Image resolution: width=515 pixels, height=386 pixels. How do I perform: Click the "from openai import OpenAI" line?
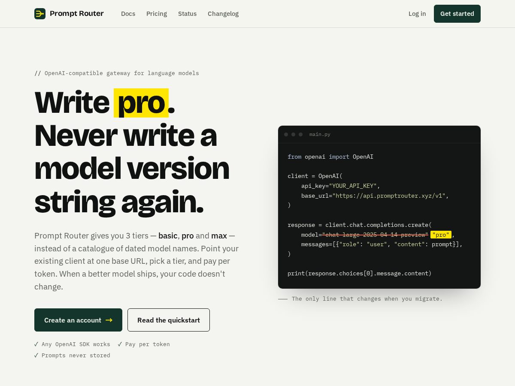point(330,157)
